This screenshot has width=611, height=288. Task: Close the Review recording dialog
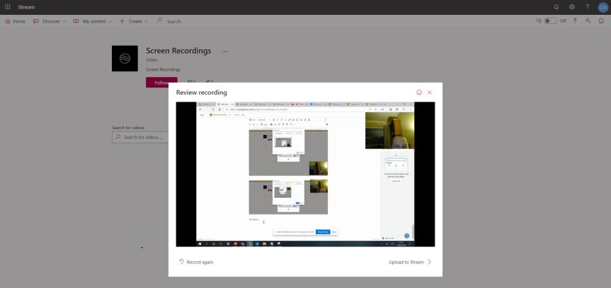430,92
